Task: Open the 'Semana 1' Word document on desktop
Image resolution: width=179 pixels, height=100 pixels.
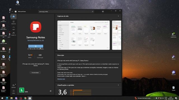Action: (3, 57)
